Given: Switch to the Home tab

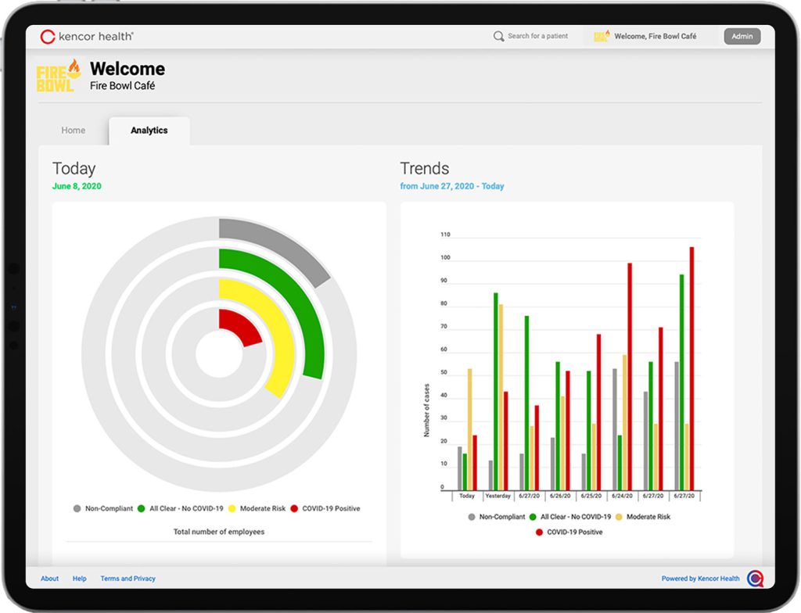Looking at the screenshot, I should (x=73, y=131).
